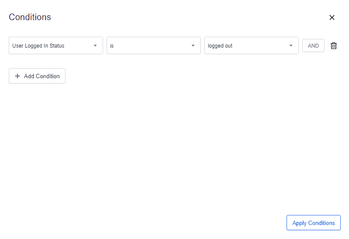Click the caret arrow of User Logged In Status
This screenshot has width=349, height=239.
[x=95, y=45]
